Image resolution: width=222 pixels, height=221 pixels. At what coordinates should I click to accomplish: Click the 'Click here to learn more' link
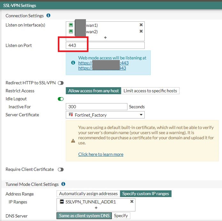(101, 154)
